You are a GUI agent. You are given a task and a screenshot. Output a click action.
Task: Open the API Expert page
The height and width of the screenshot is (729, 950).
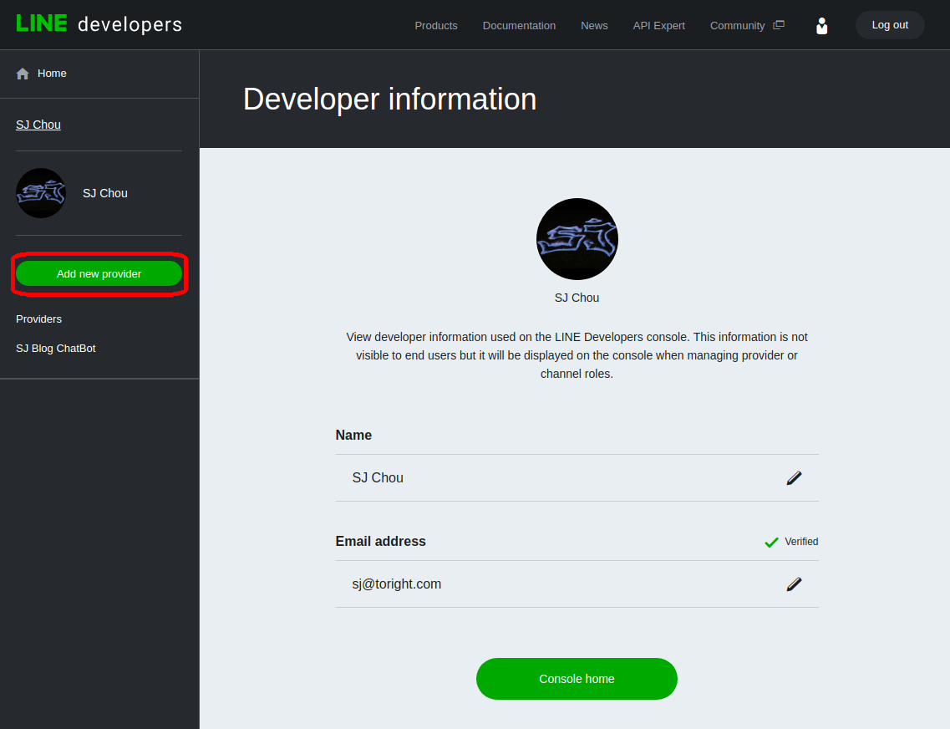coord(658,25)
